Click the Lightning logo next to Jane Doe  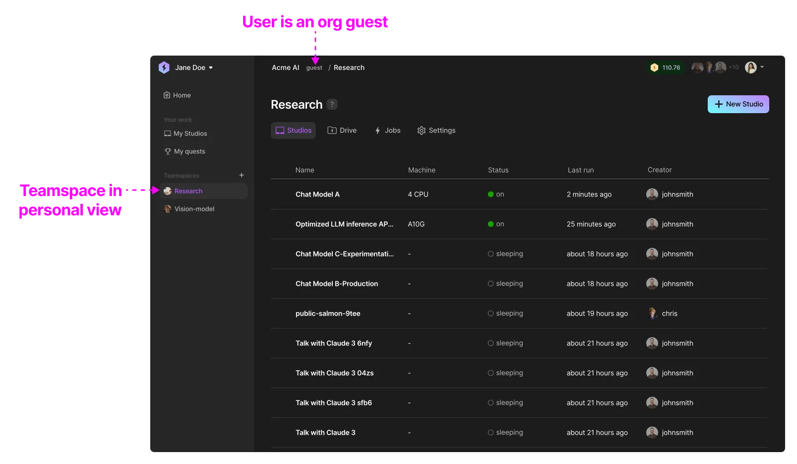pos(164,67)
